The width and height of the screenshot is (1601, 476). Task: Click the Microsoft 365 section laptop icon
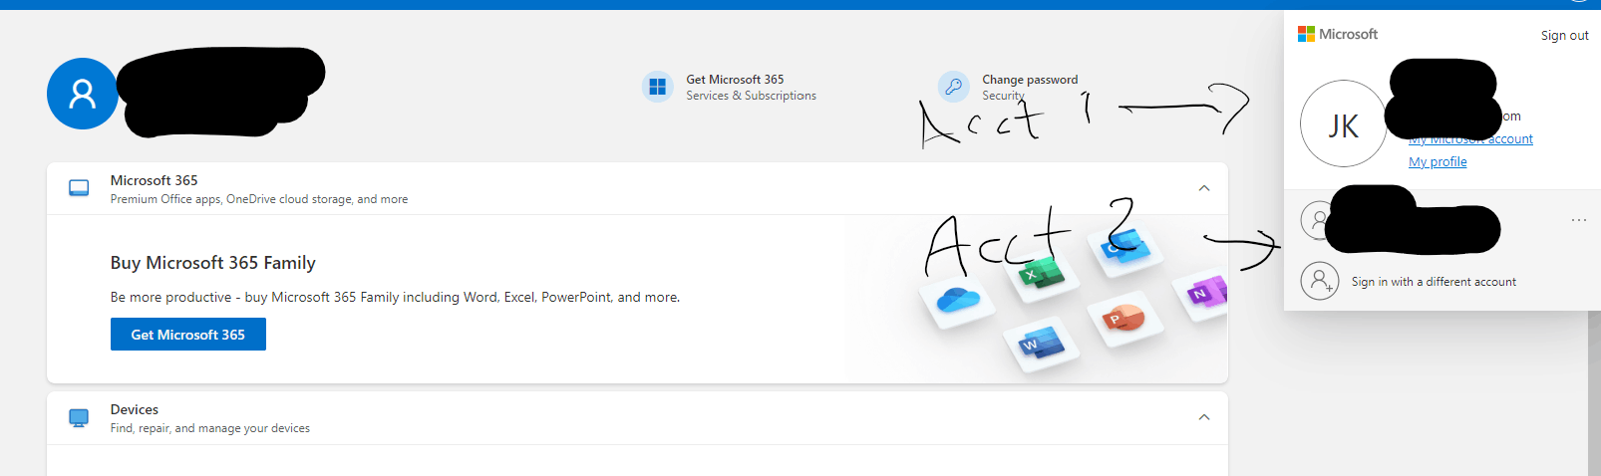79,188
